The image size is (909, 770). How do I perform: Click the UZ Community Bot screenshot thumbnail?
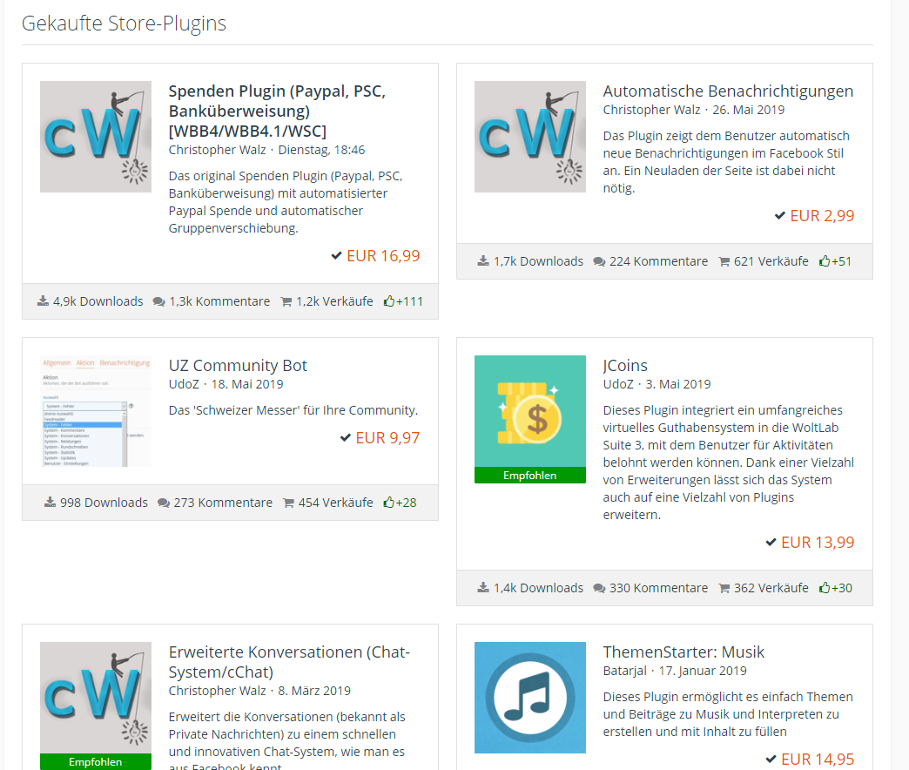96,411
